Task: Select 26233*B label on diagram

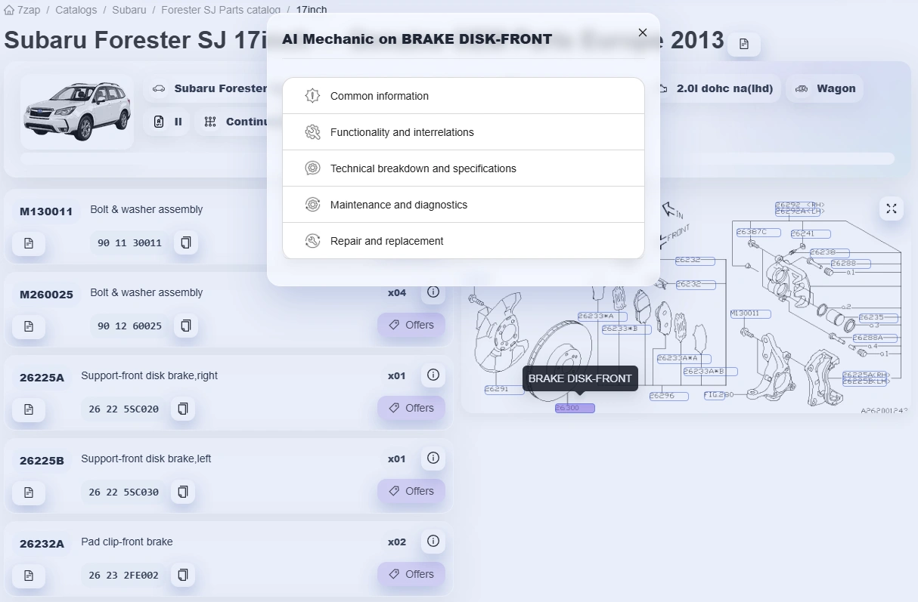Action: tap(626, 329)
